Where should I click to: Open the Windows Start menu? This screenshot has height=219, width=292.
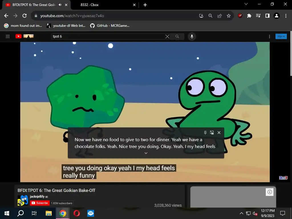(x=7, y=213)
